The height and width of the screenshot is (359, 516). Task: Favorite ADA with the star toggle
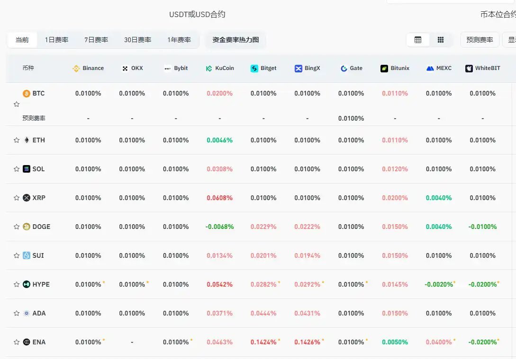point(17,313)
